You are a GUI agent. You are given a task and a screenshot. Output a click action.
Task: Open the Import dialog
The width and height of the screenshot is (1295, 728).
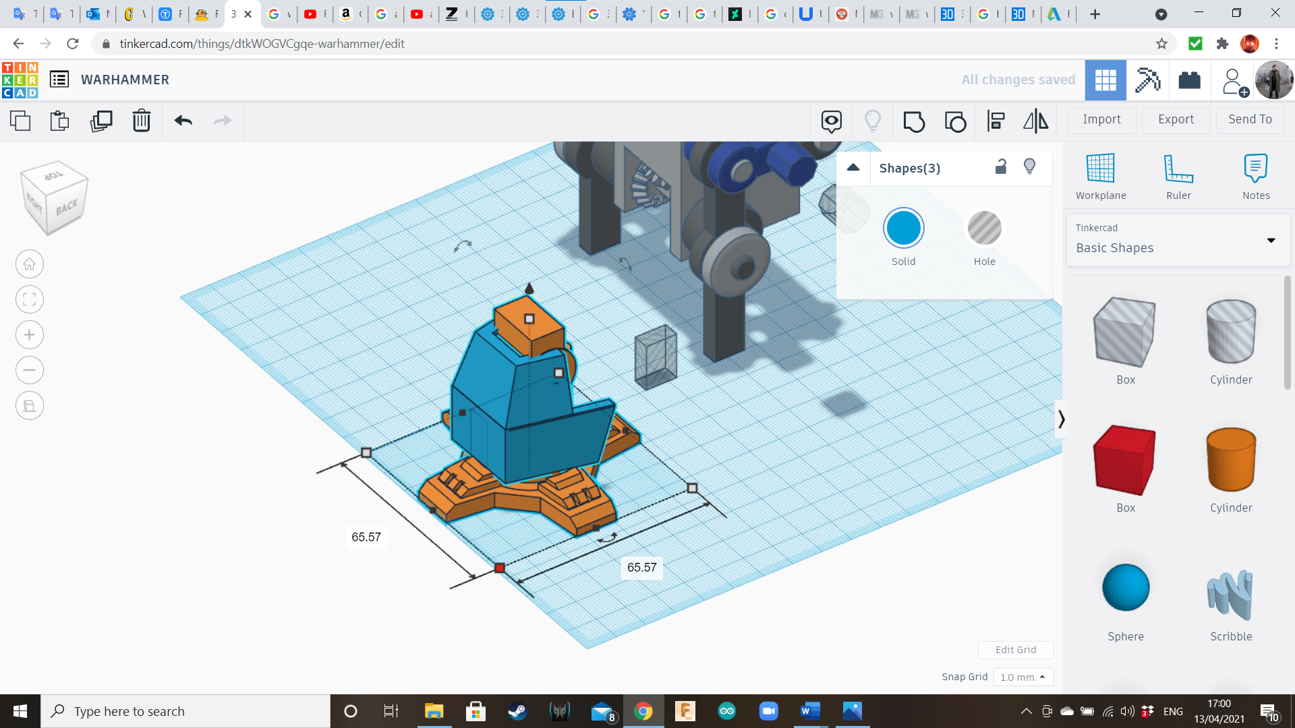point(1101,119)
